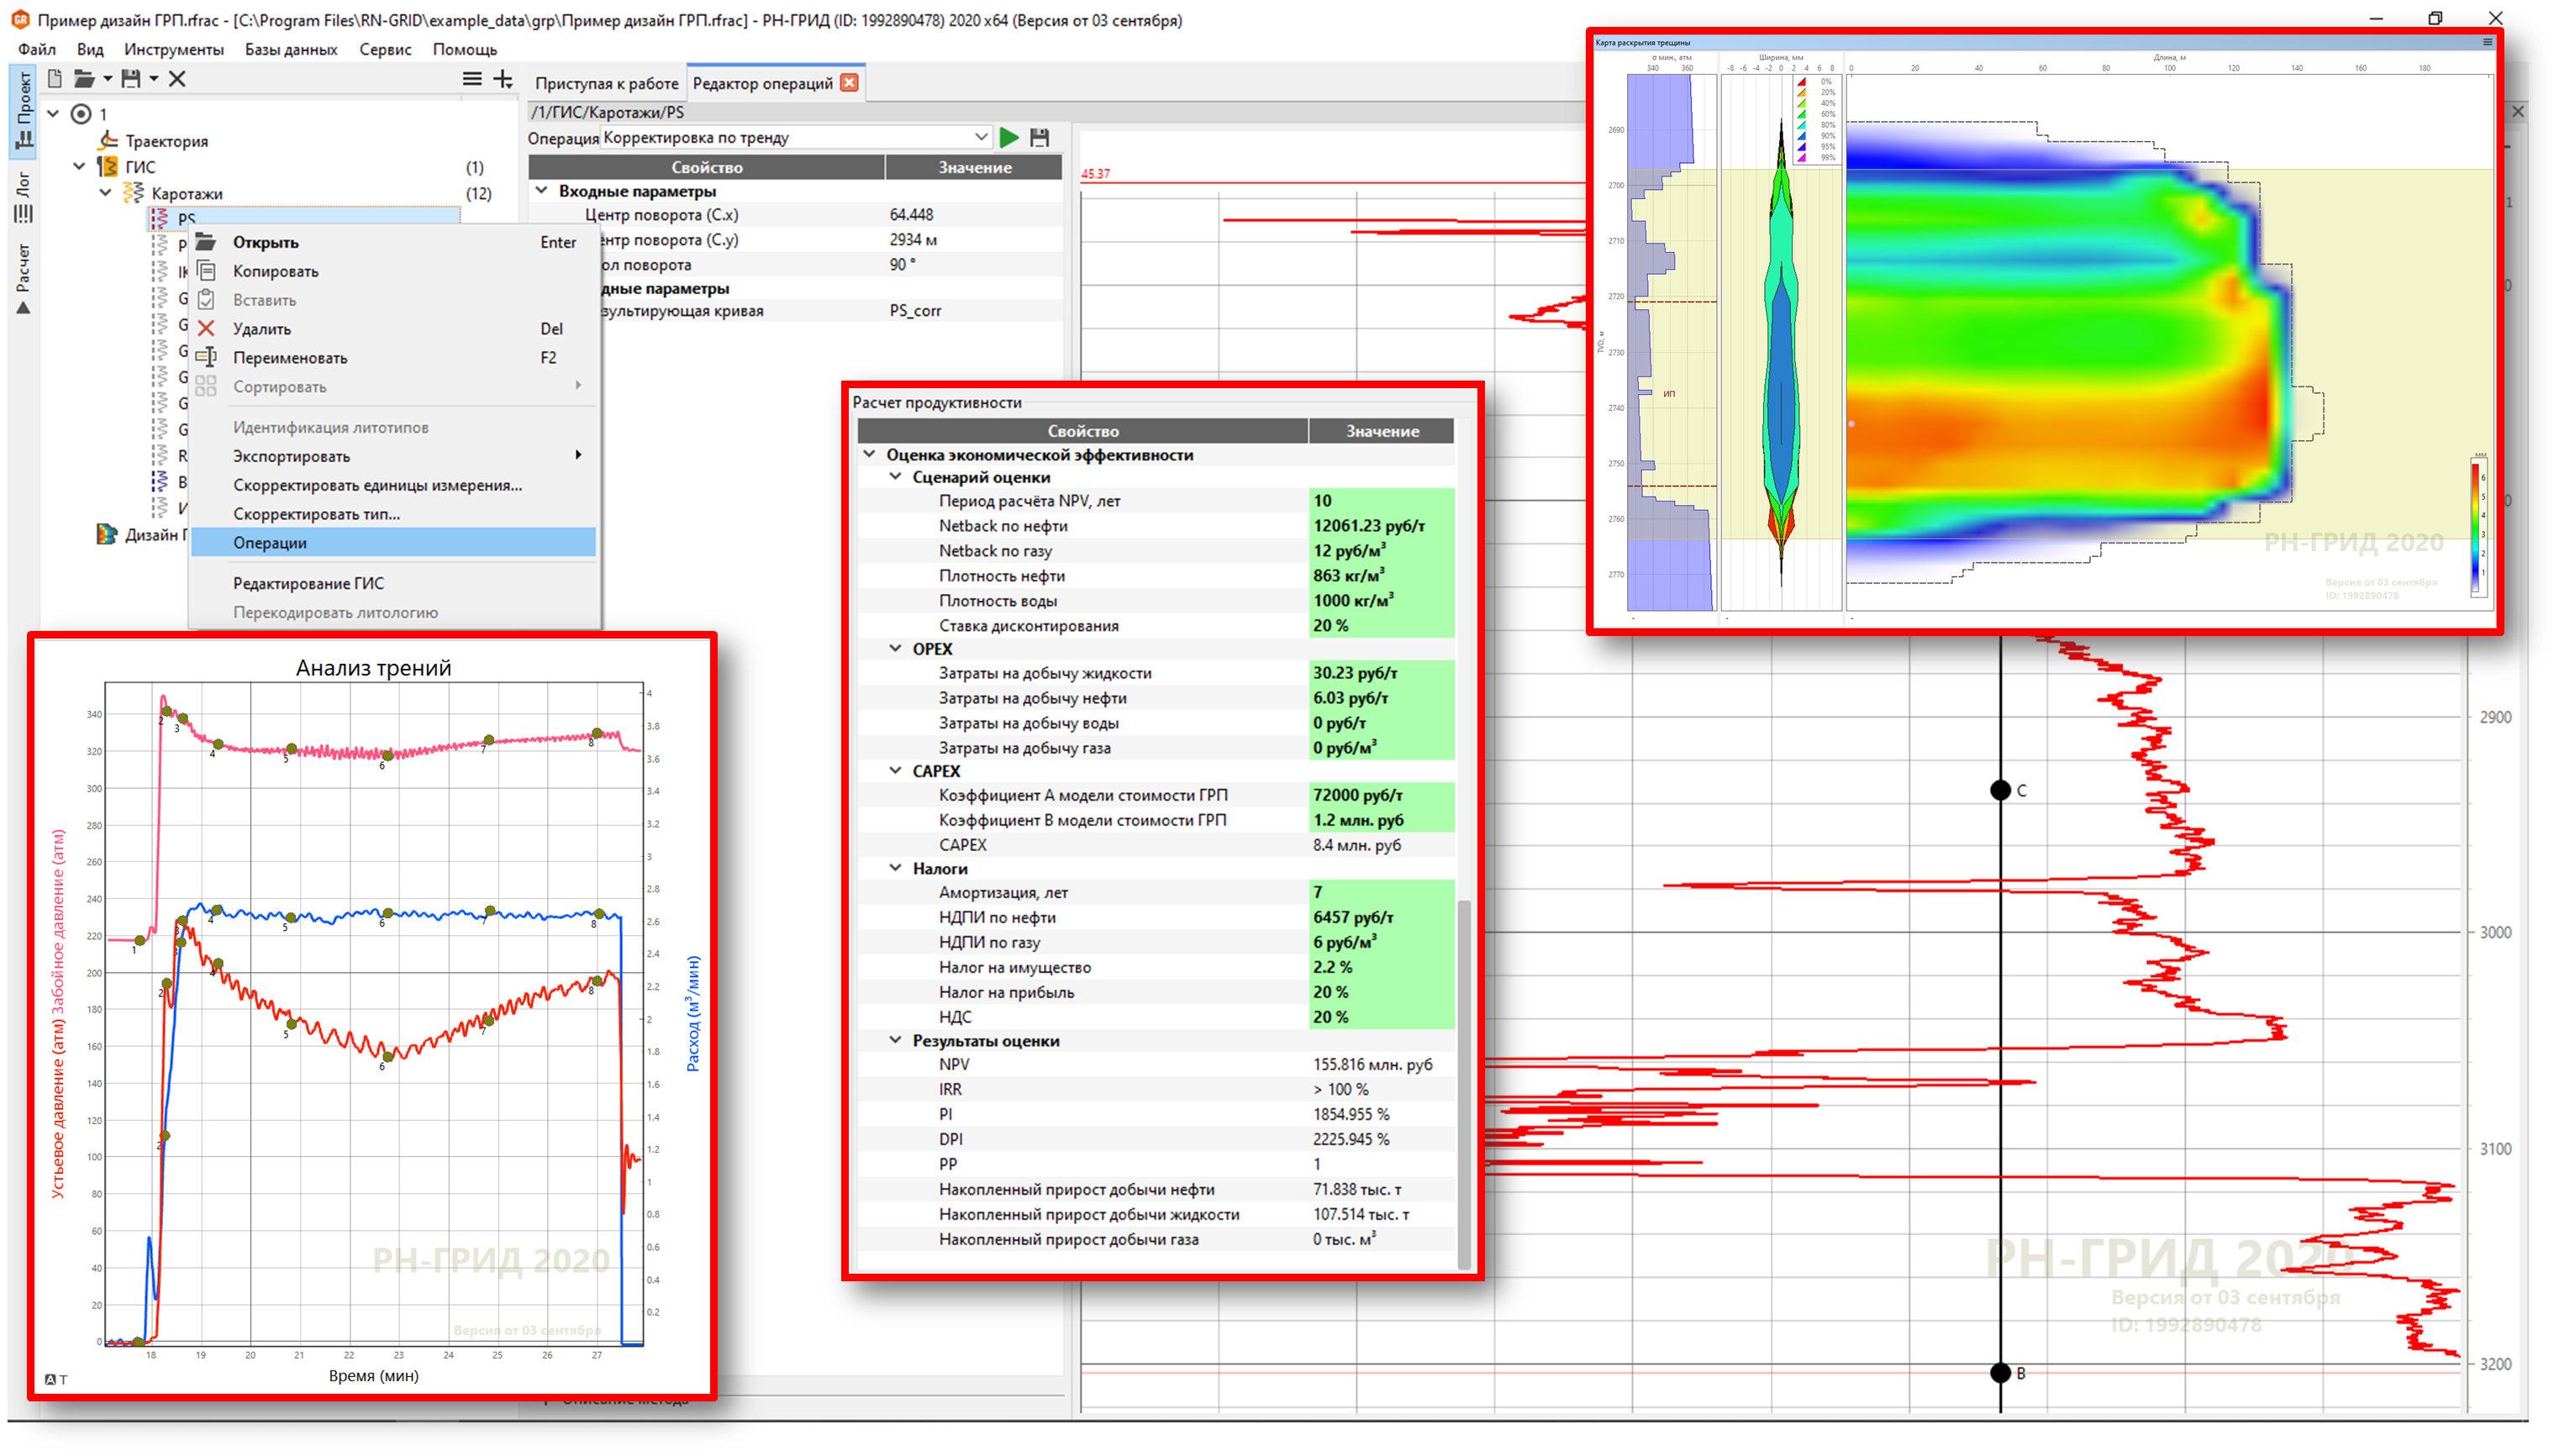Choose Переименовать in the context menu
Screen dimensions: 2559x1456
coord(393,357)
